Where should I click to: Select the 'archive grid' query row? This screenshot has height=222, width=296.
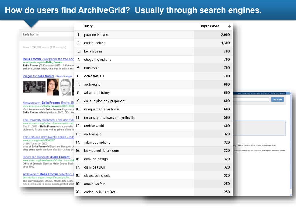click(x=153, y=134)
